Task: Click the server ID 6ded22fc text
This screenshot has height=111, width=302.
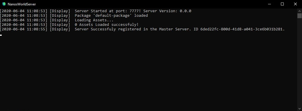Action: pyautogui.click(x=242, y=29)
